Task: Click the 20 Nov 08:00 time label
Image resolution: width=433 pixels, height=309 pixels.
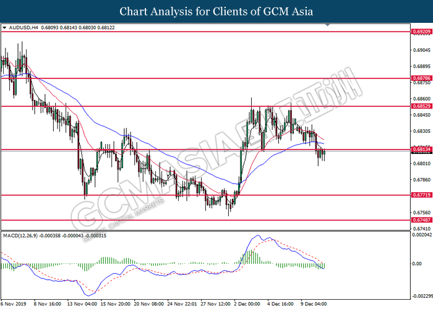Action: (149, 304)
